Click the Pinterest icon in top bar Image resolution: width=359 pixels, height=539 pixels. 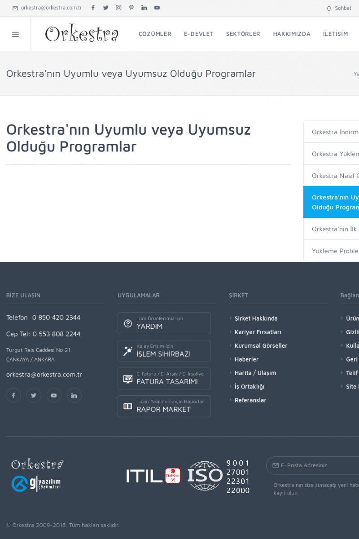click(x=131, y=8)
